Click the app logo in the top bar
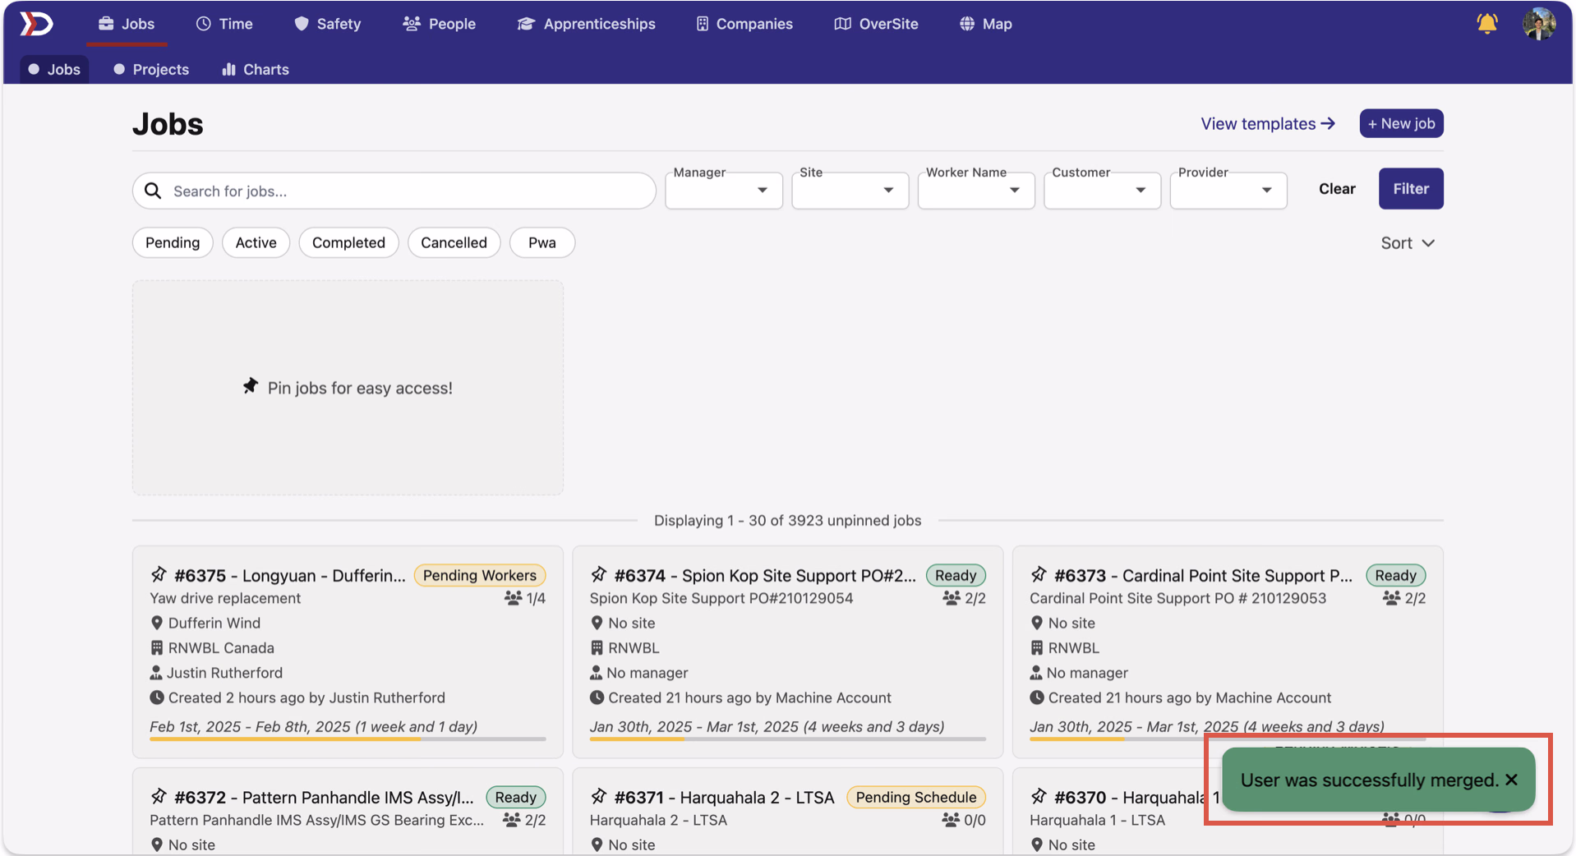 tap(36, 24)
